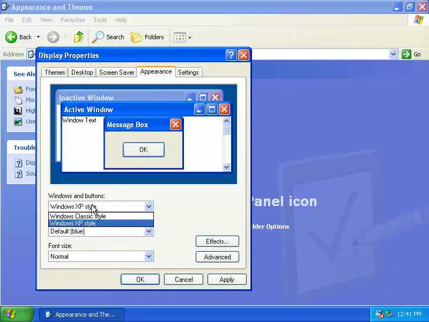Go up one folder level icon

pyautogui.click(x=79, y=37)
